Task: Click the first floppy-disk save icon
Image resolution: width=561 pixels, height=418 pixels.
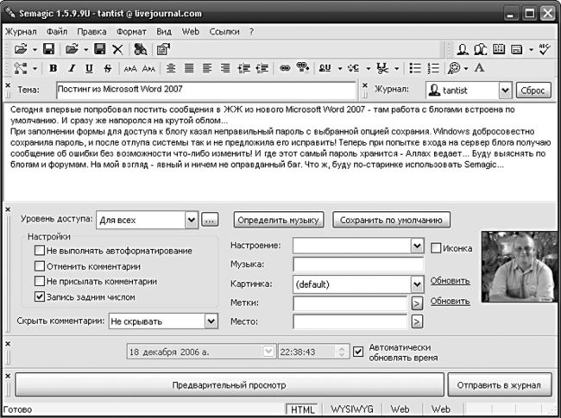Action: tap(48, 49)
